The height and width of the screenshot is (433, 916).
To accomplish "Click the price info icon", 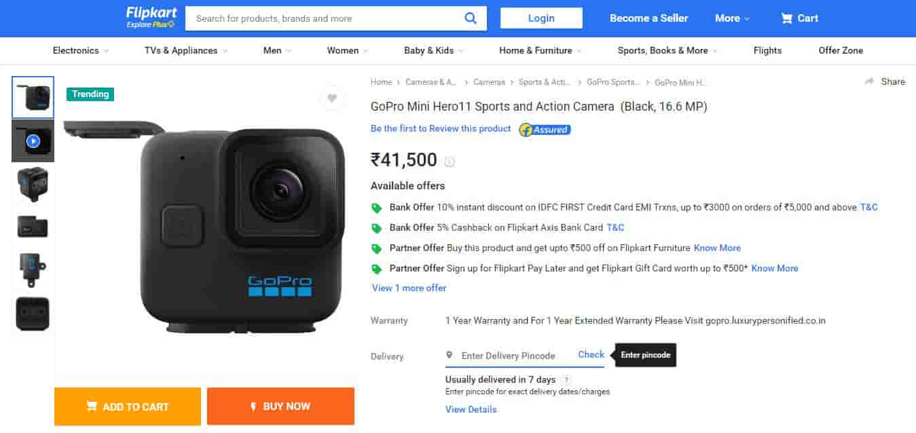I will click(450, 162).
